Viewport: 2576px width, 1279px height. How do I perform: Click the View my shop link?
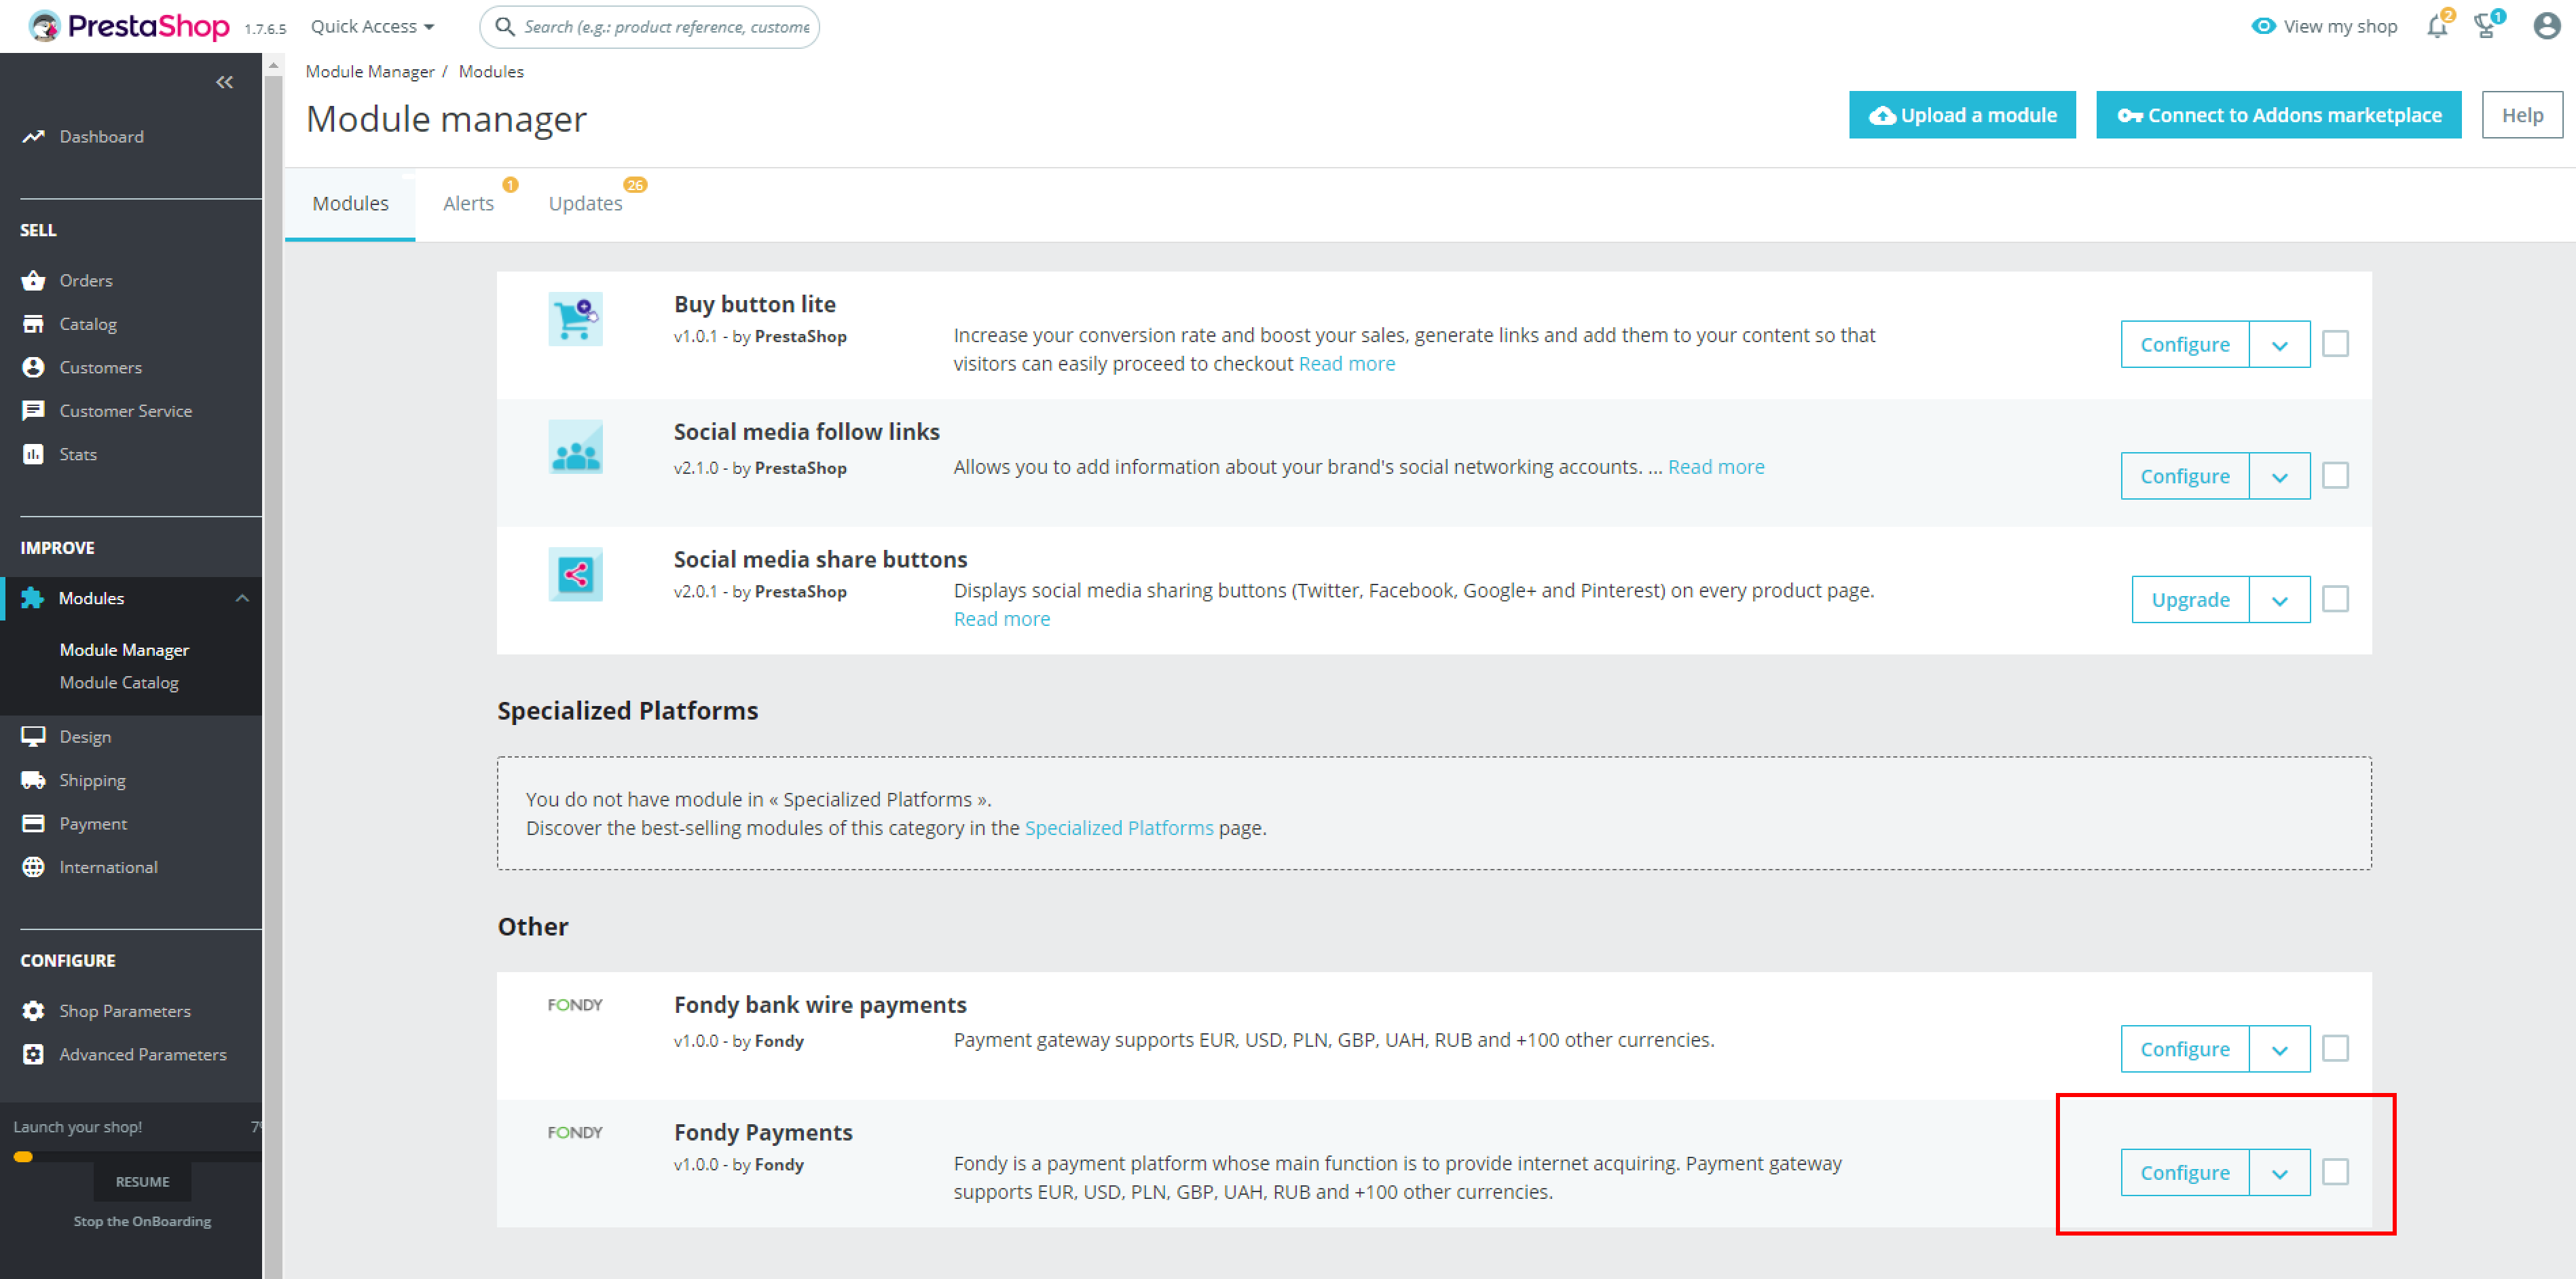pos(2340,27)
